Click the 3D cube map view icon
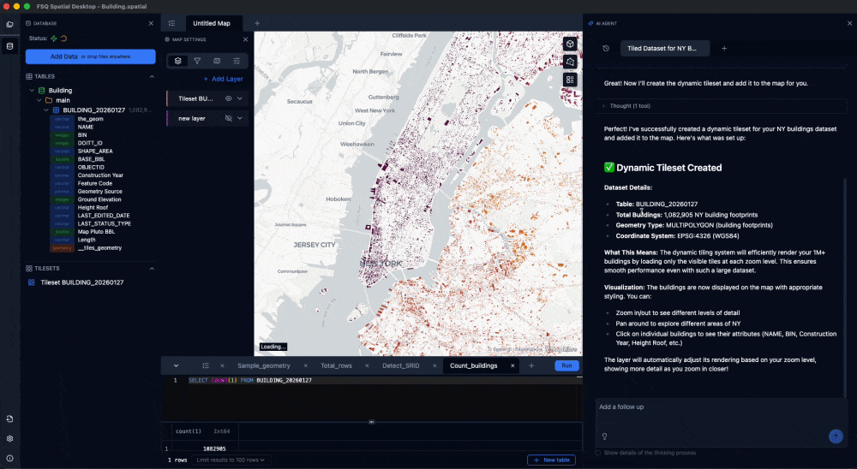Viewport: 857px width, 469px height. pos(570,44)
